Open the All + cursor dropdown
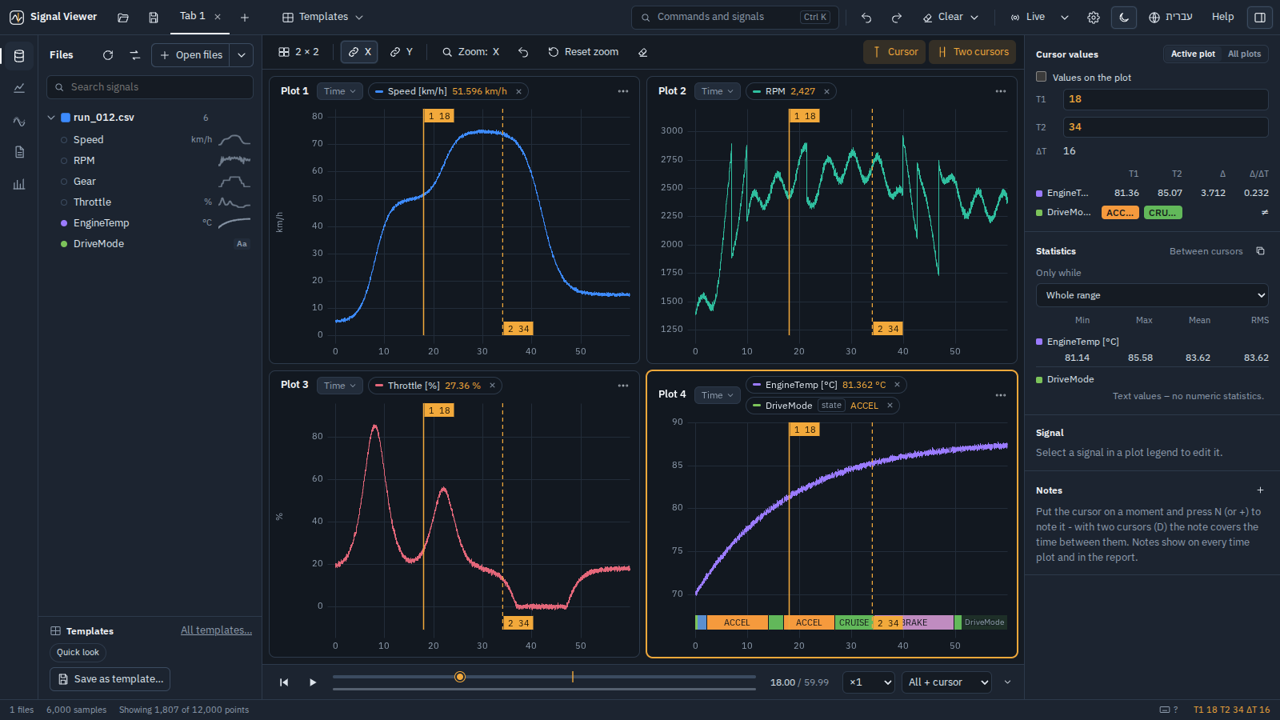 coord(946,682)
